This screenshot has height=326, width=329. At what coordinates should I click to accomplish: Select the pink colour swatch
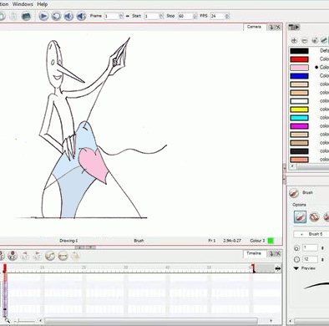(x=299, y=68)
